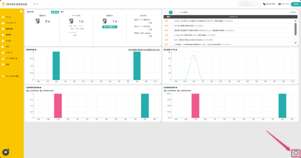The width and height of the screenshot is (301, 158).
Task: Click the message list scrollbar down arrow
Action: [x=295, y=43]
